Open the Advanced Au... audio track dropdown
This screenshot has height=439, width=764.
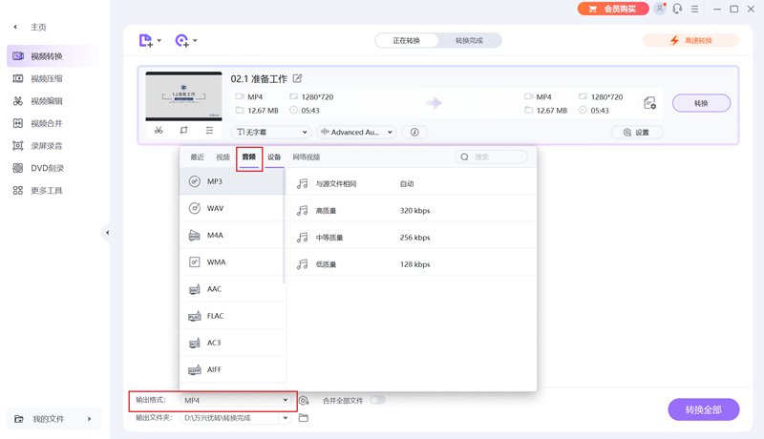pyautogui.click(x=356, y=132)
